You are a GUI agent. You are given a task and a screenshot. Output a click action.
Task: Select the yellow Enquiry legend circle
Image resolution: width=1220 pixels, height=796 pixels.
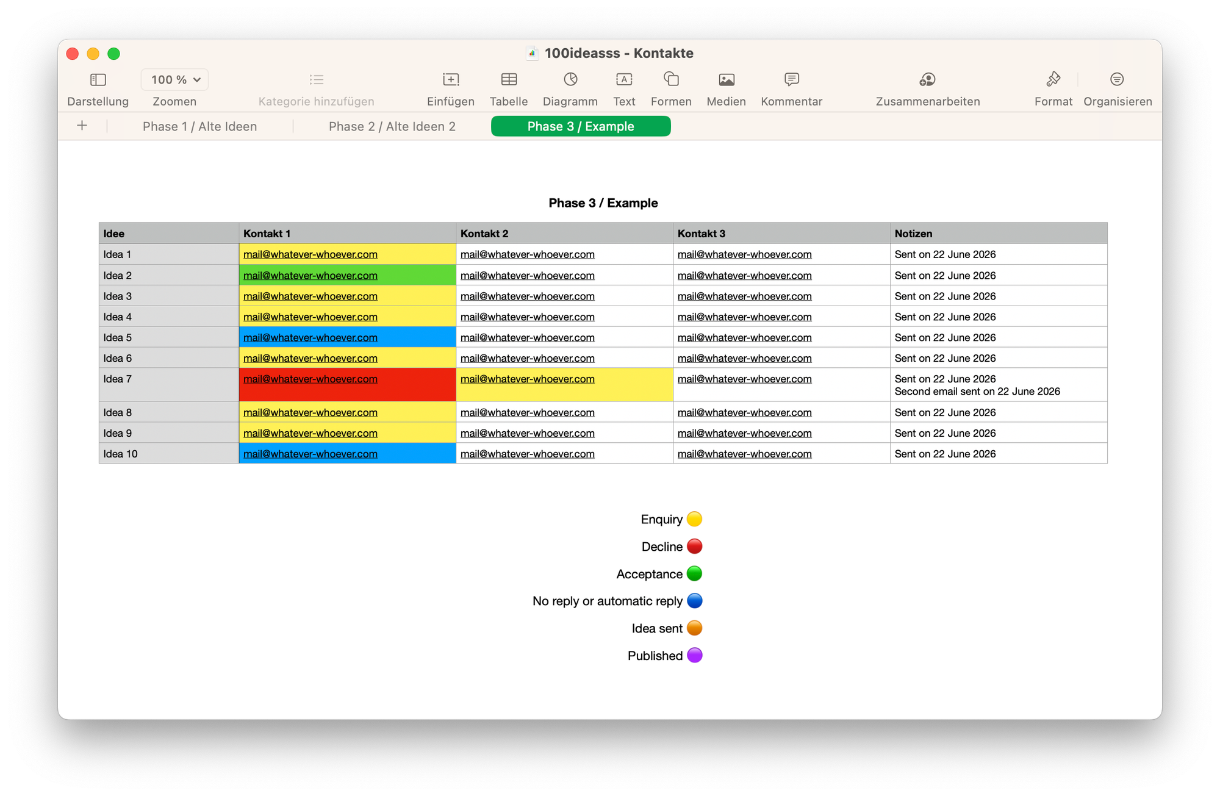695,519
